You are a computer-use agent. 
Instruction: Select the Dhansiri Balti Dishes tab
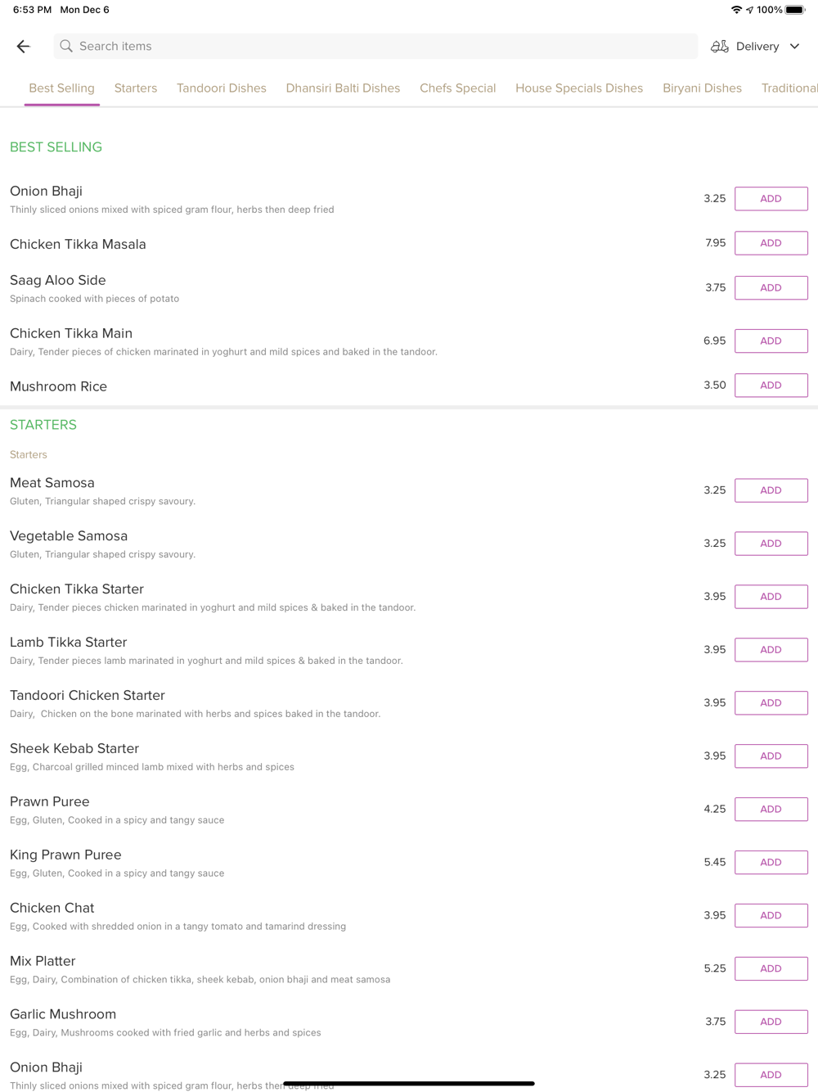pyautogui.click(x=343, y=88)
